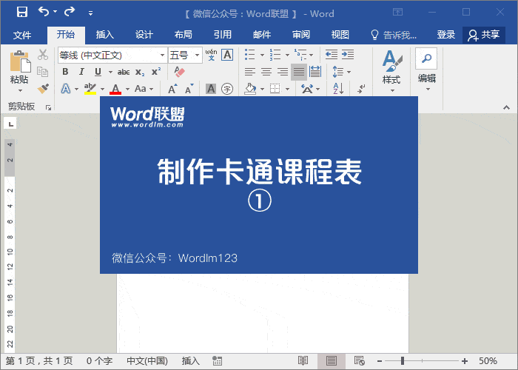Screen dimensions: 518x370
Task: Click the 登录 sign-in link
Action: pyautogui.click(x=446, y=35)
